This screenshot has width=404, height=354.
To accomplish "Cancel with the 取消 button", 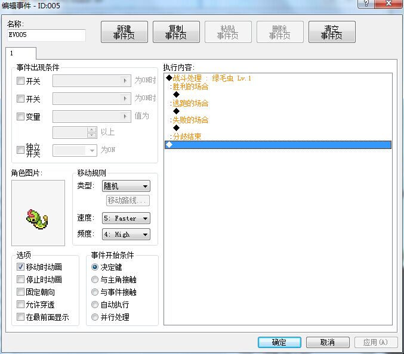I will point(328,342).
